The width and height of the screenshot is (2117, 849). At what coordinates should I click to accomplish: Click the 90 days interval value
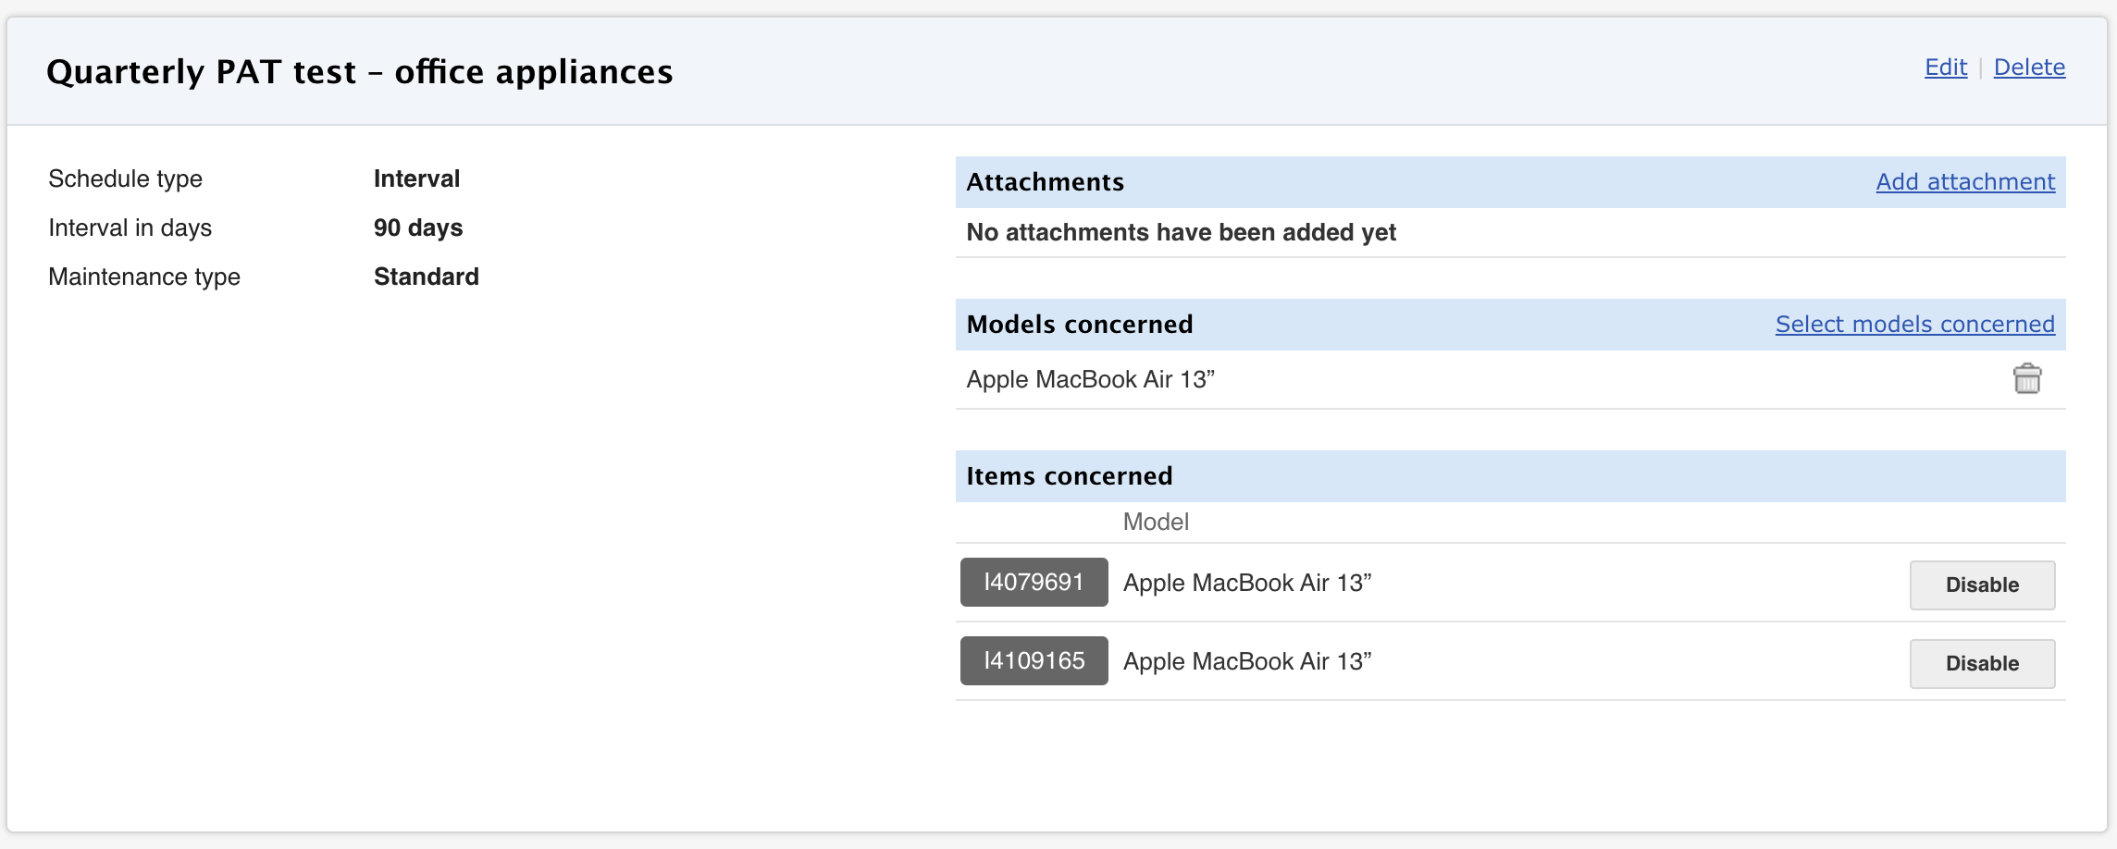click(x=417, y=228)
